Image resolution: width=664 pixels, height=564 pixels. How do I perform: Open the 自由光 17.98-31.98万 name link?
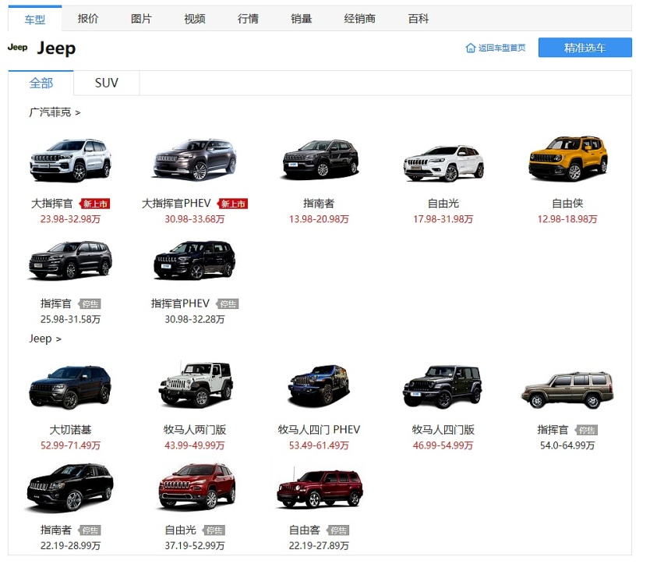pyautogui.click(x=443, y=204)
